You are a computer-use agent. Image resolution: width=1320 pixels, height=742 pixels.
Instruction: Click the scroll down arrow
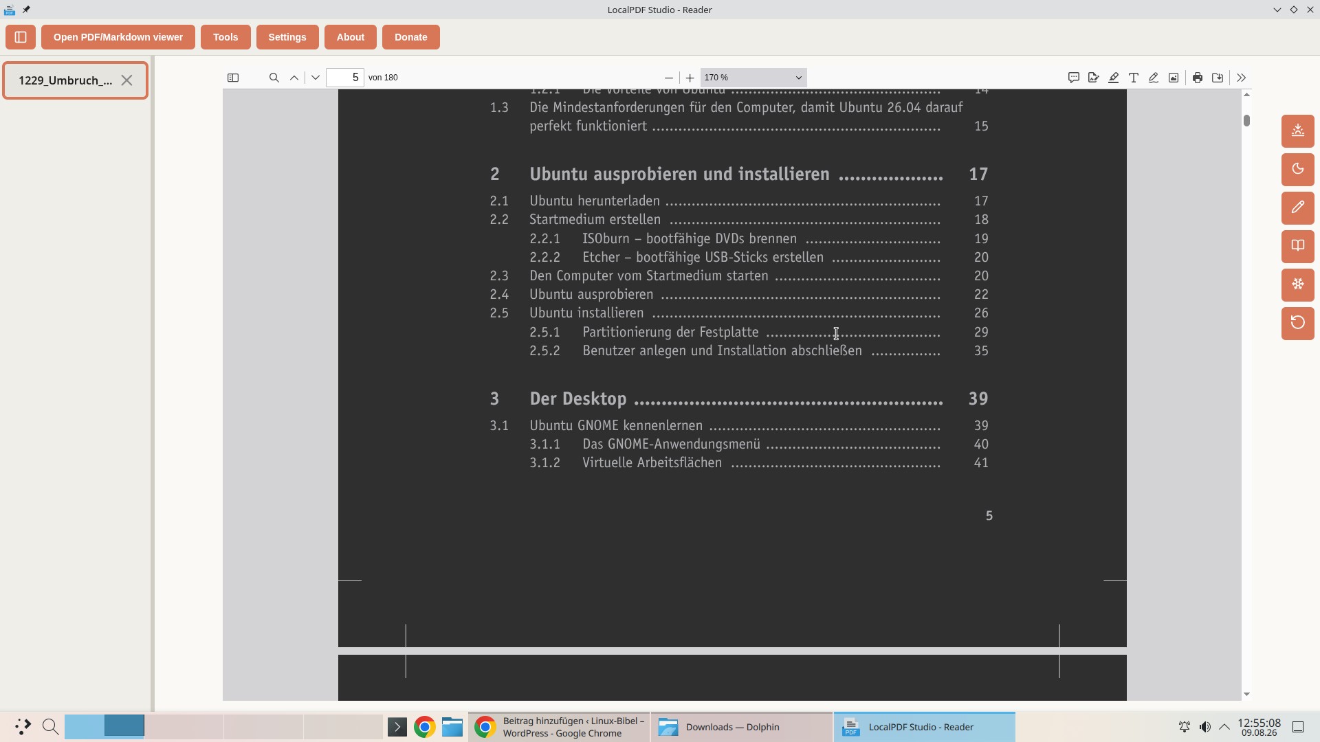[1246, 695]
